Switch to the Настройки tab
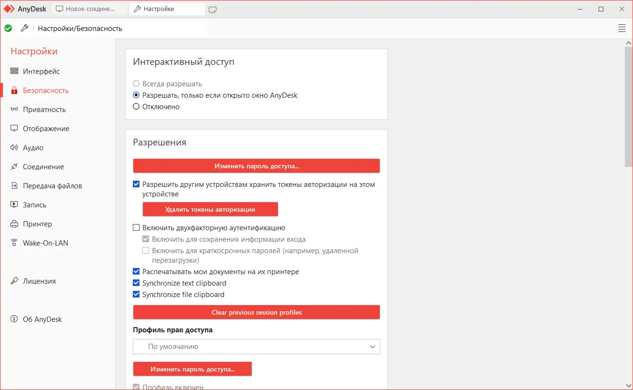Screen dimensions: 633x390 [x=167, y=9]
